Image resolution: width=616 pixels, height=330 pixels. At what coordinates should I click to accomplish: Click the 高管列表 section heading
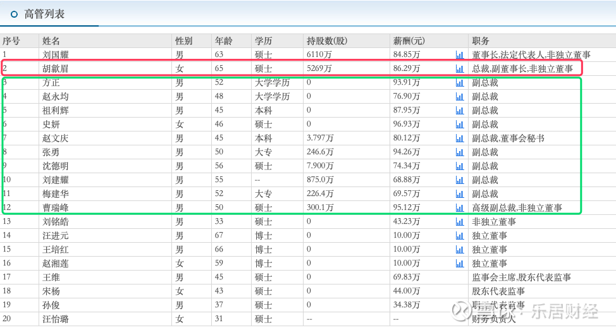pos(44,14)
